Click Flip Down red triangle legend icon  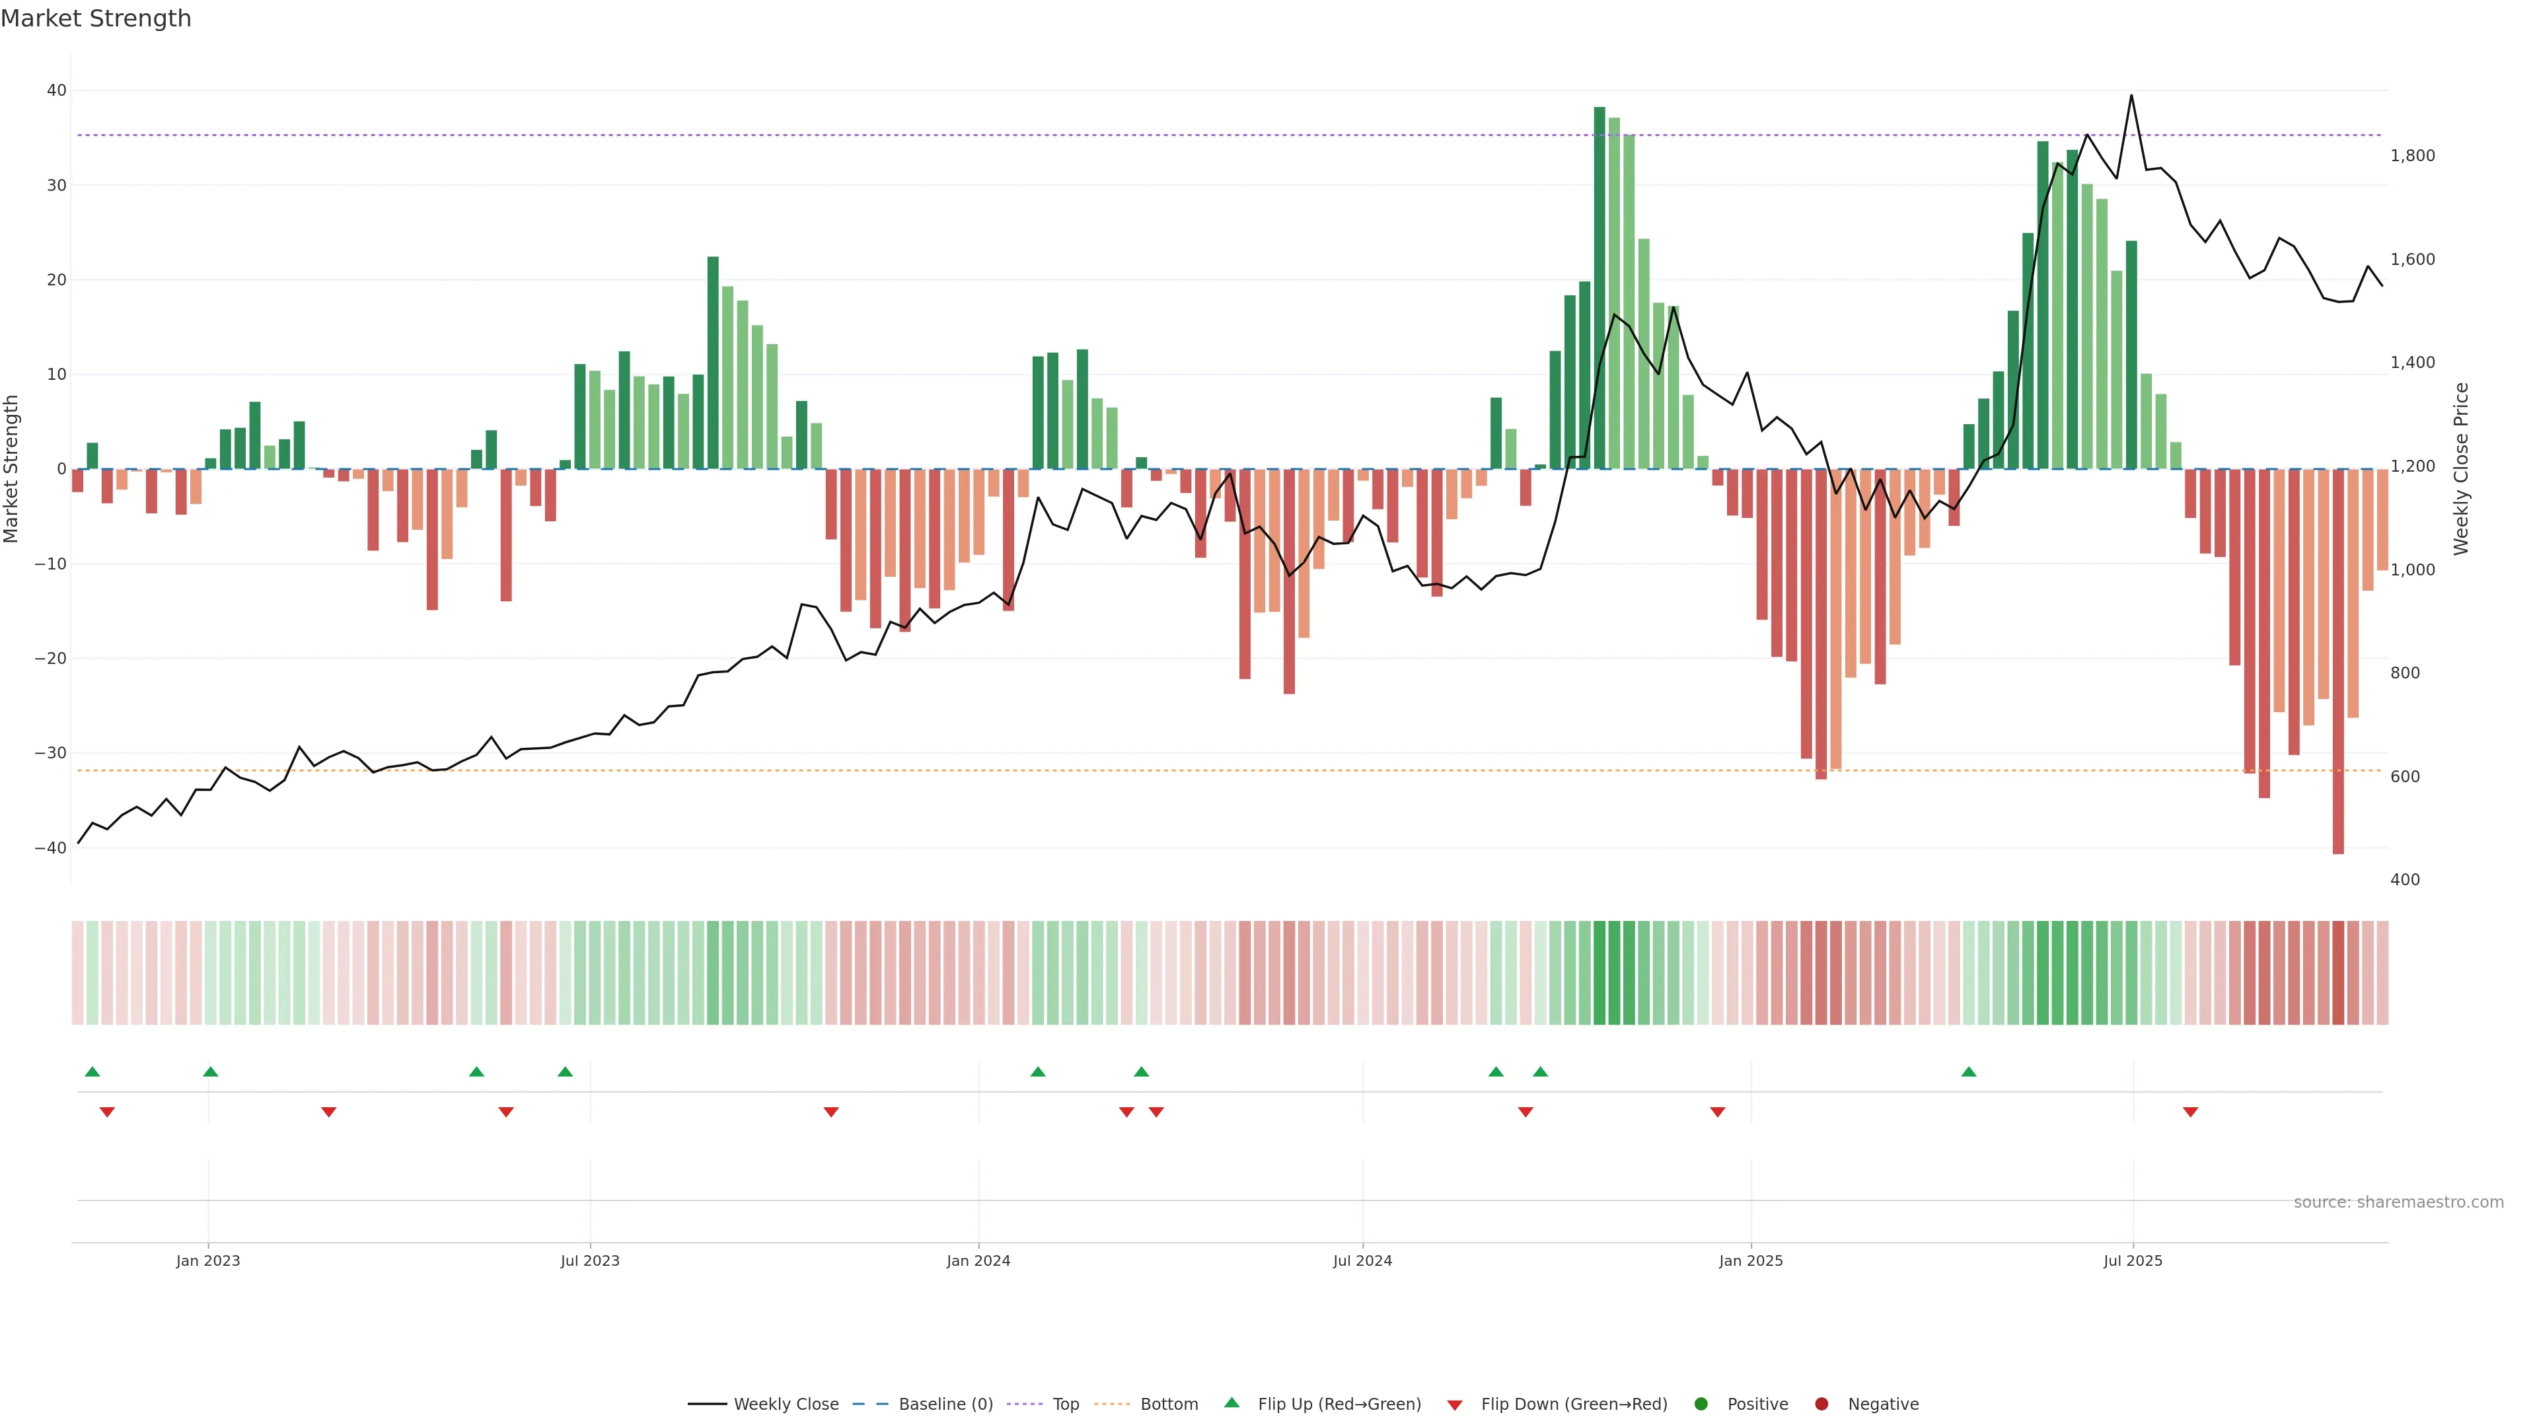pyautogui.click(x=1455, y=1405)
